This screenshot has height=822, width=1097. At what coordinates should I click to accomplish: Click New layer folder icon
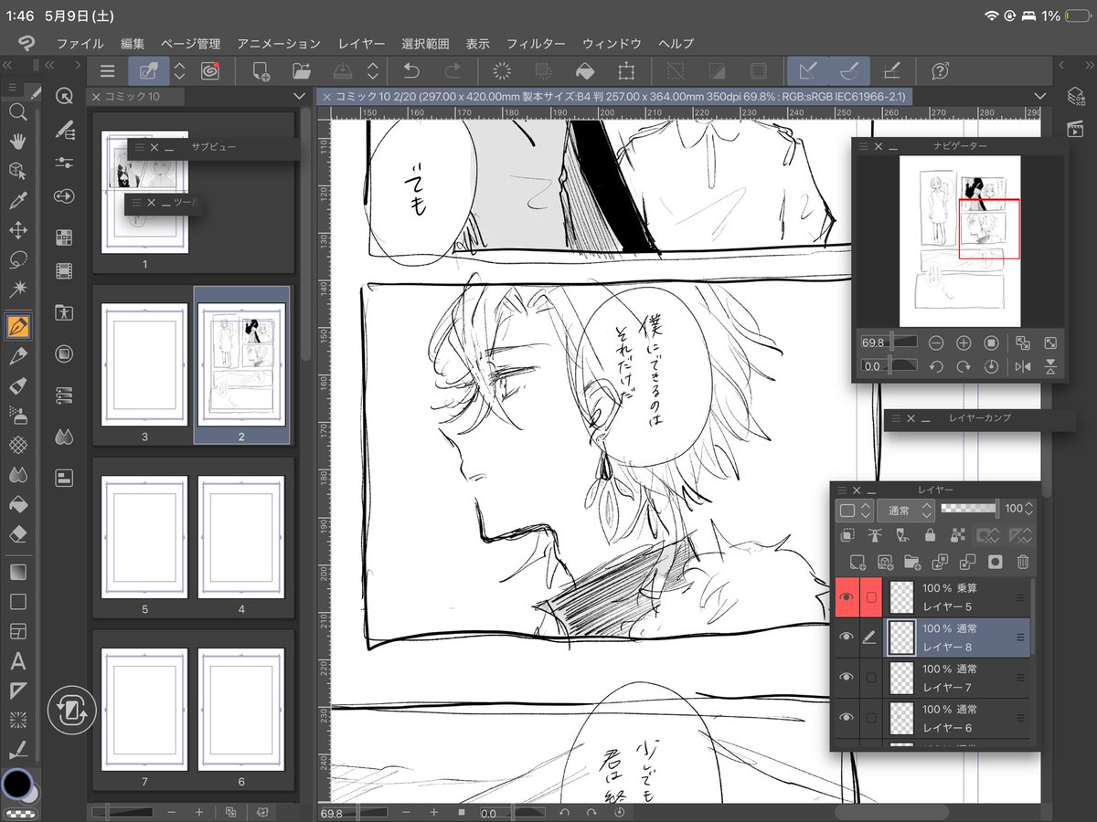tap(912, 563)
